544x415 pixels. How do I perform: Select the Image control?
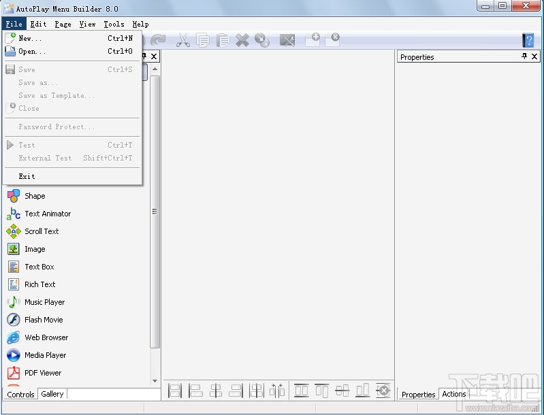click(x=27, y=249)
